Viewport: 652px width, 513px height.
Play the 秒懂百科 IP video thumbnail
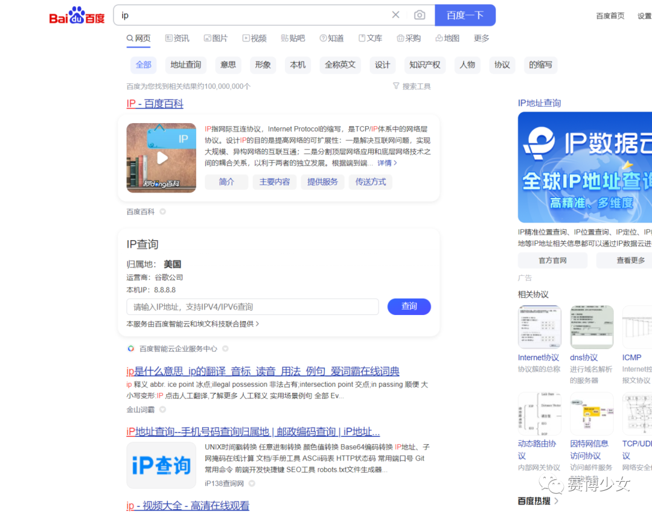161,158
